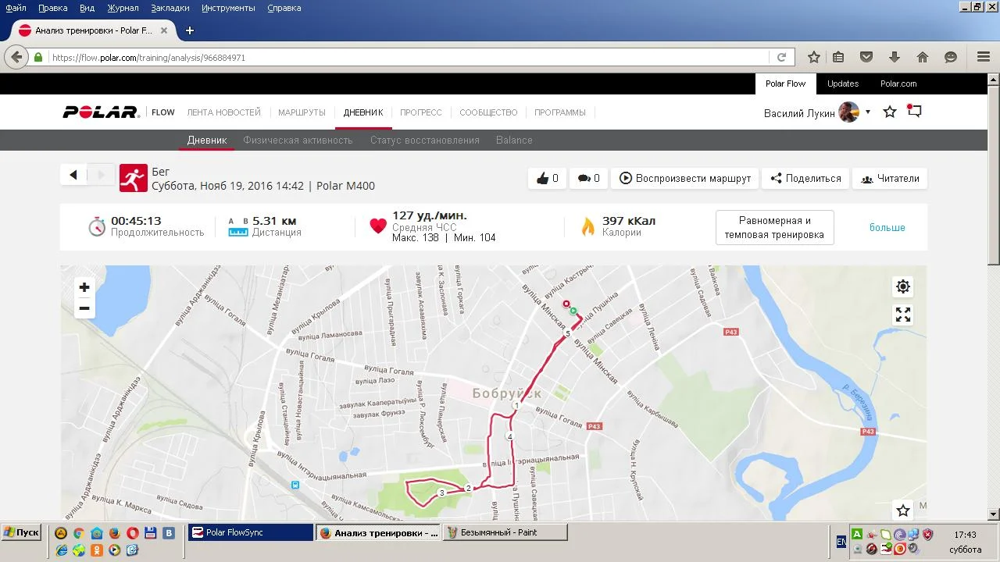The width and height of the screenshot is (1000, 562).
Task: Open ЛЕНТА НОВОСТЕЙ navigation item
Action: pos(224,112)
